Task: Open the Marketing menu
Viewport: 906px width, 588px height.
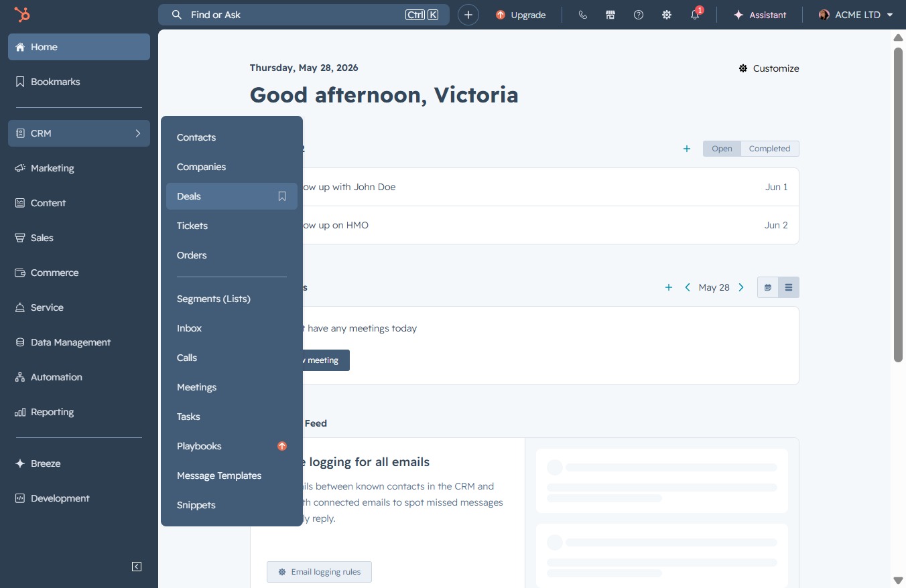Action: (x=79, y=168)
